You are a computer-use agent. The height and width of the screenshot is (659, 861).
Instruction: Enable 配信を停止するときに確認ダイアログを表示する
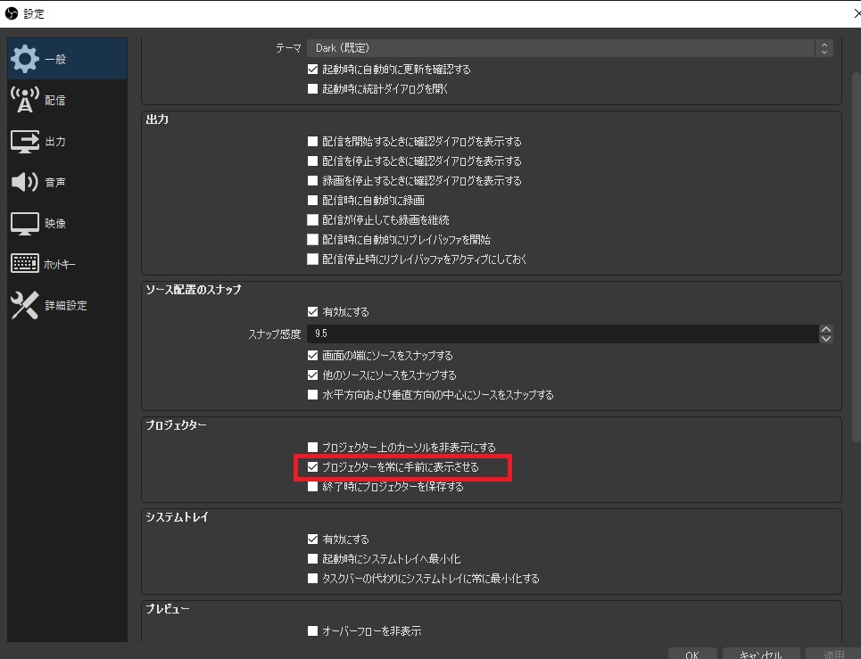pyautogui.click(x=313, y=161)
